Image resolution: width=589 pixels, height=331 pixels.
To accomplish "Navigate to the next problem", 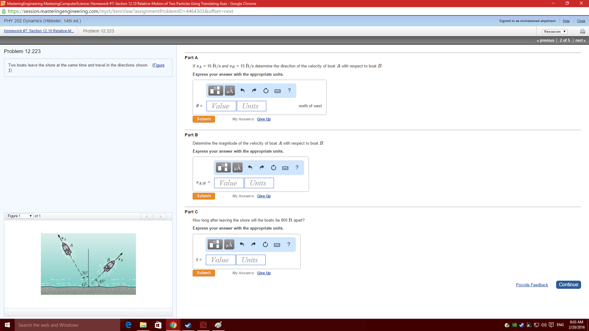I will [x=580, y=40].
